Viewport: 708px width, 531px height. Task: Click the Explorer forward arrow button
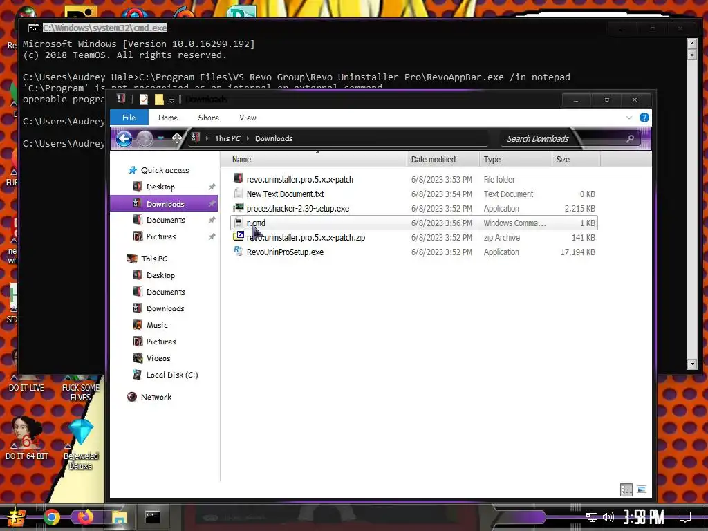pos(145,138)
